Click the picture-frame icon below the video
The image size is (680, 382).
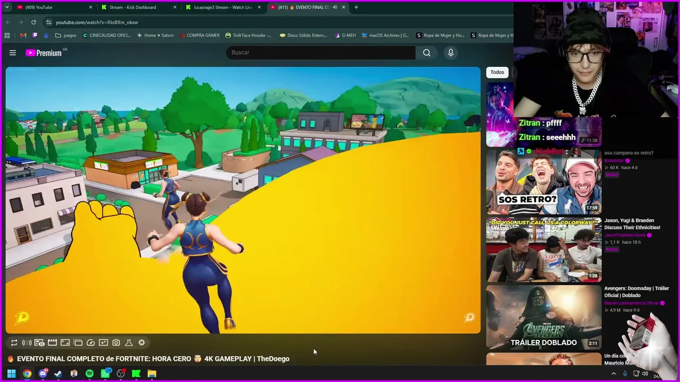(65, 343)
